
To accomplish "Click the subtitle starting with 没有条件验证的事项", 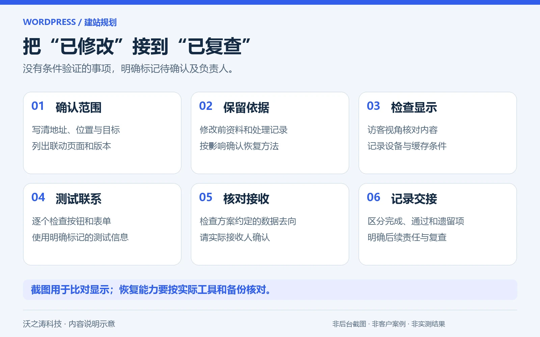I will tap(128, 69).
